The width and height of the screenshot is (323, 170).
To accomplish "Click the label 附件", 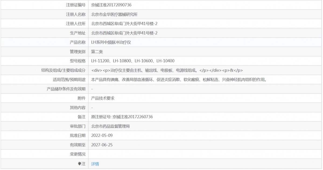I will [82, 98].
